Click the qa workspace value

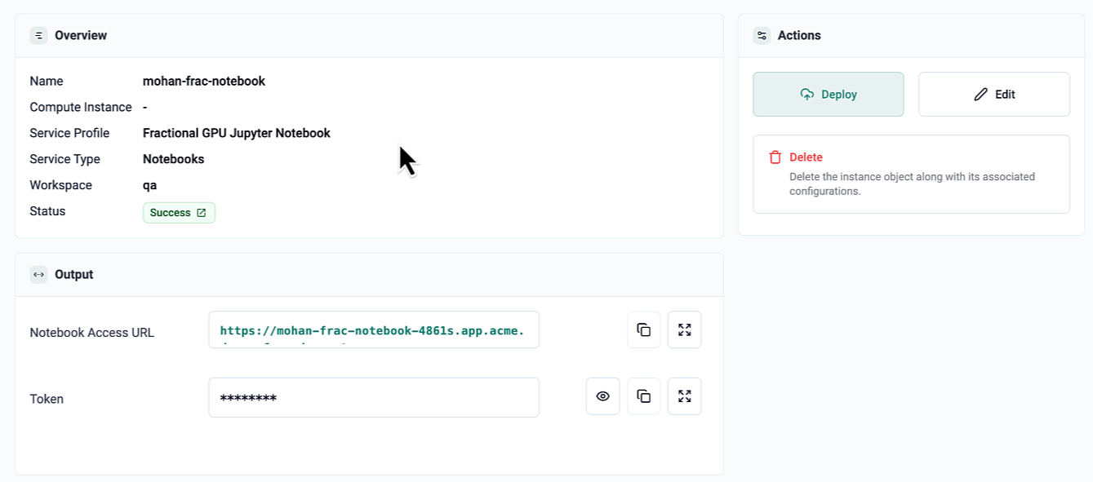pyautogui.click(x=149, y=185)
